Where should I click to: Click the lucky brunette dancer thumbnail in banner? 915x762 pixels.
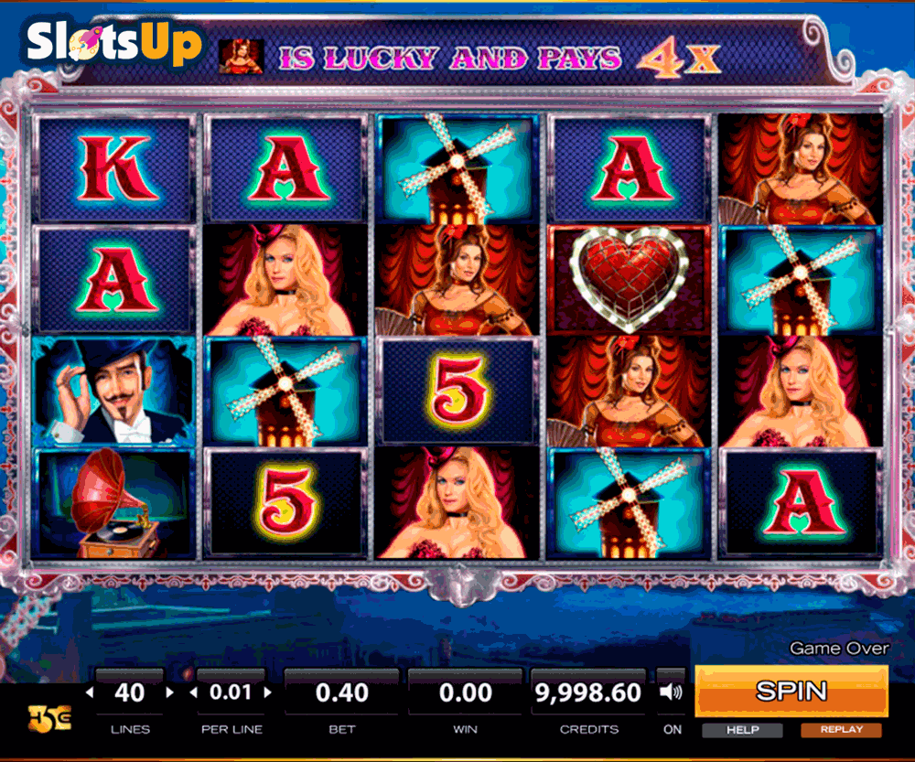pyautogui.click(x=241, y=57)
